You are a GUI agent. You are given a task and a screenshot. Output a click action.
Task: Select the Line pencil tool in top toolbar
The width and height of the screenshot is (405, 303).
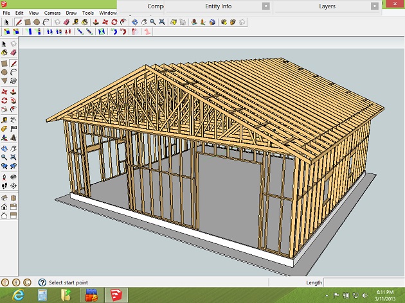19,22
